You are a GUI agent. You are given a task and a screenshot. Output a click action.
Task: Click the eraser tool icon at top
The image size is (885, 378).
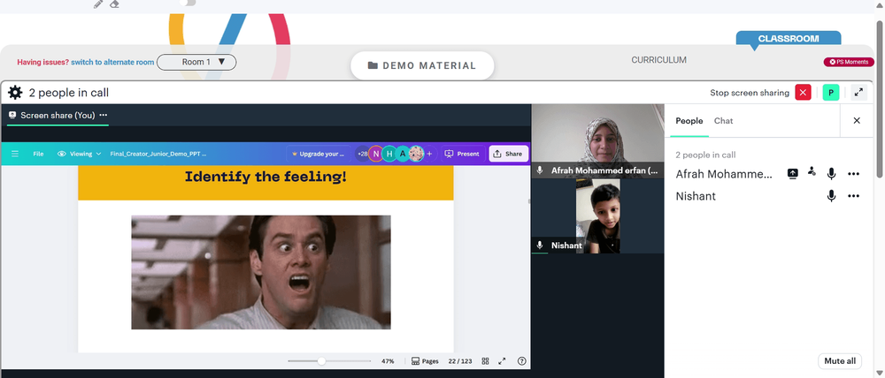tap(114, 4)
